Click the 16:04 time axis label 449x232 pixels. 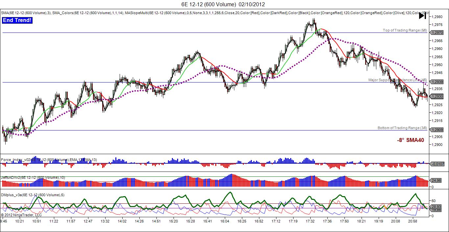(x=225, y=221)
